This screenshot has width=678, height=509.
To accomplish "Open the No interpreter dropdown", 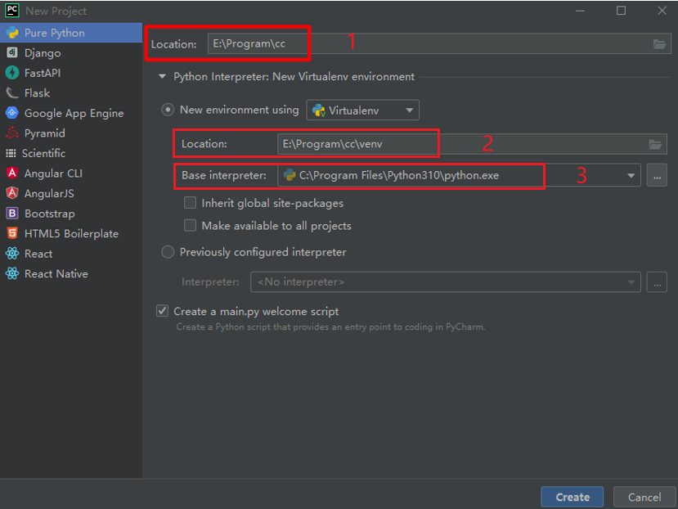I will pyautogui.click(x=446, y=282).
